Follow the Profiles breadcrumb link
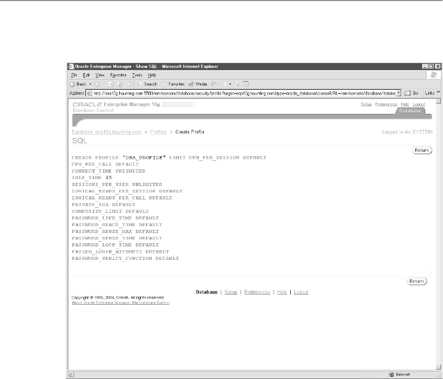 [158, 132]
